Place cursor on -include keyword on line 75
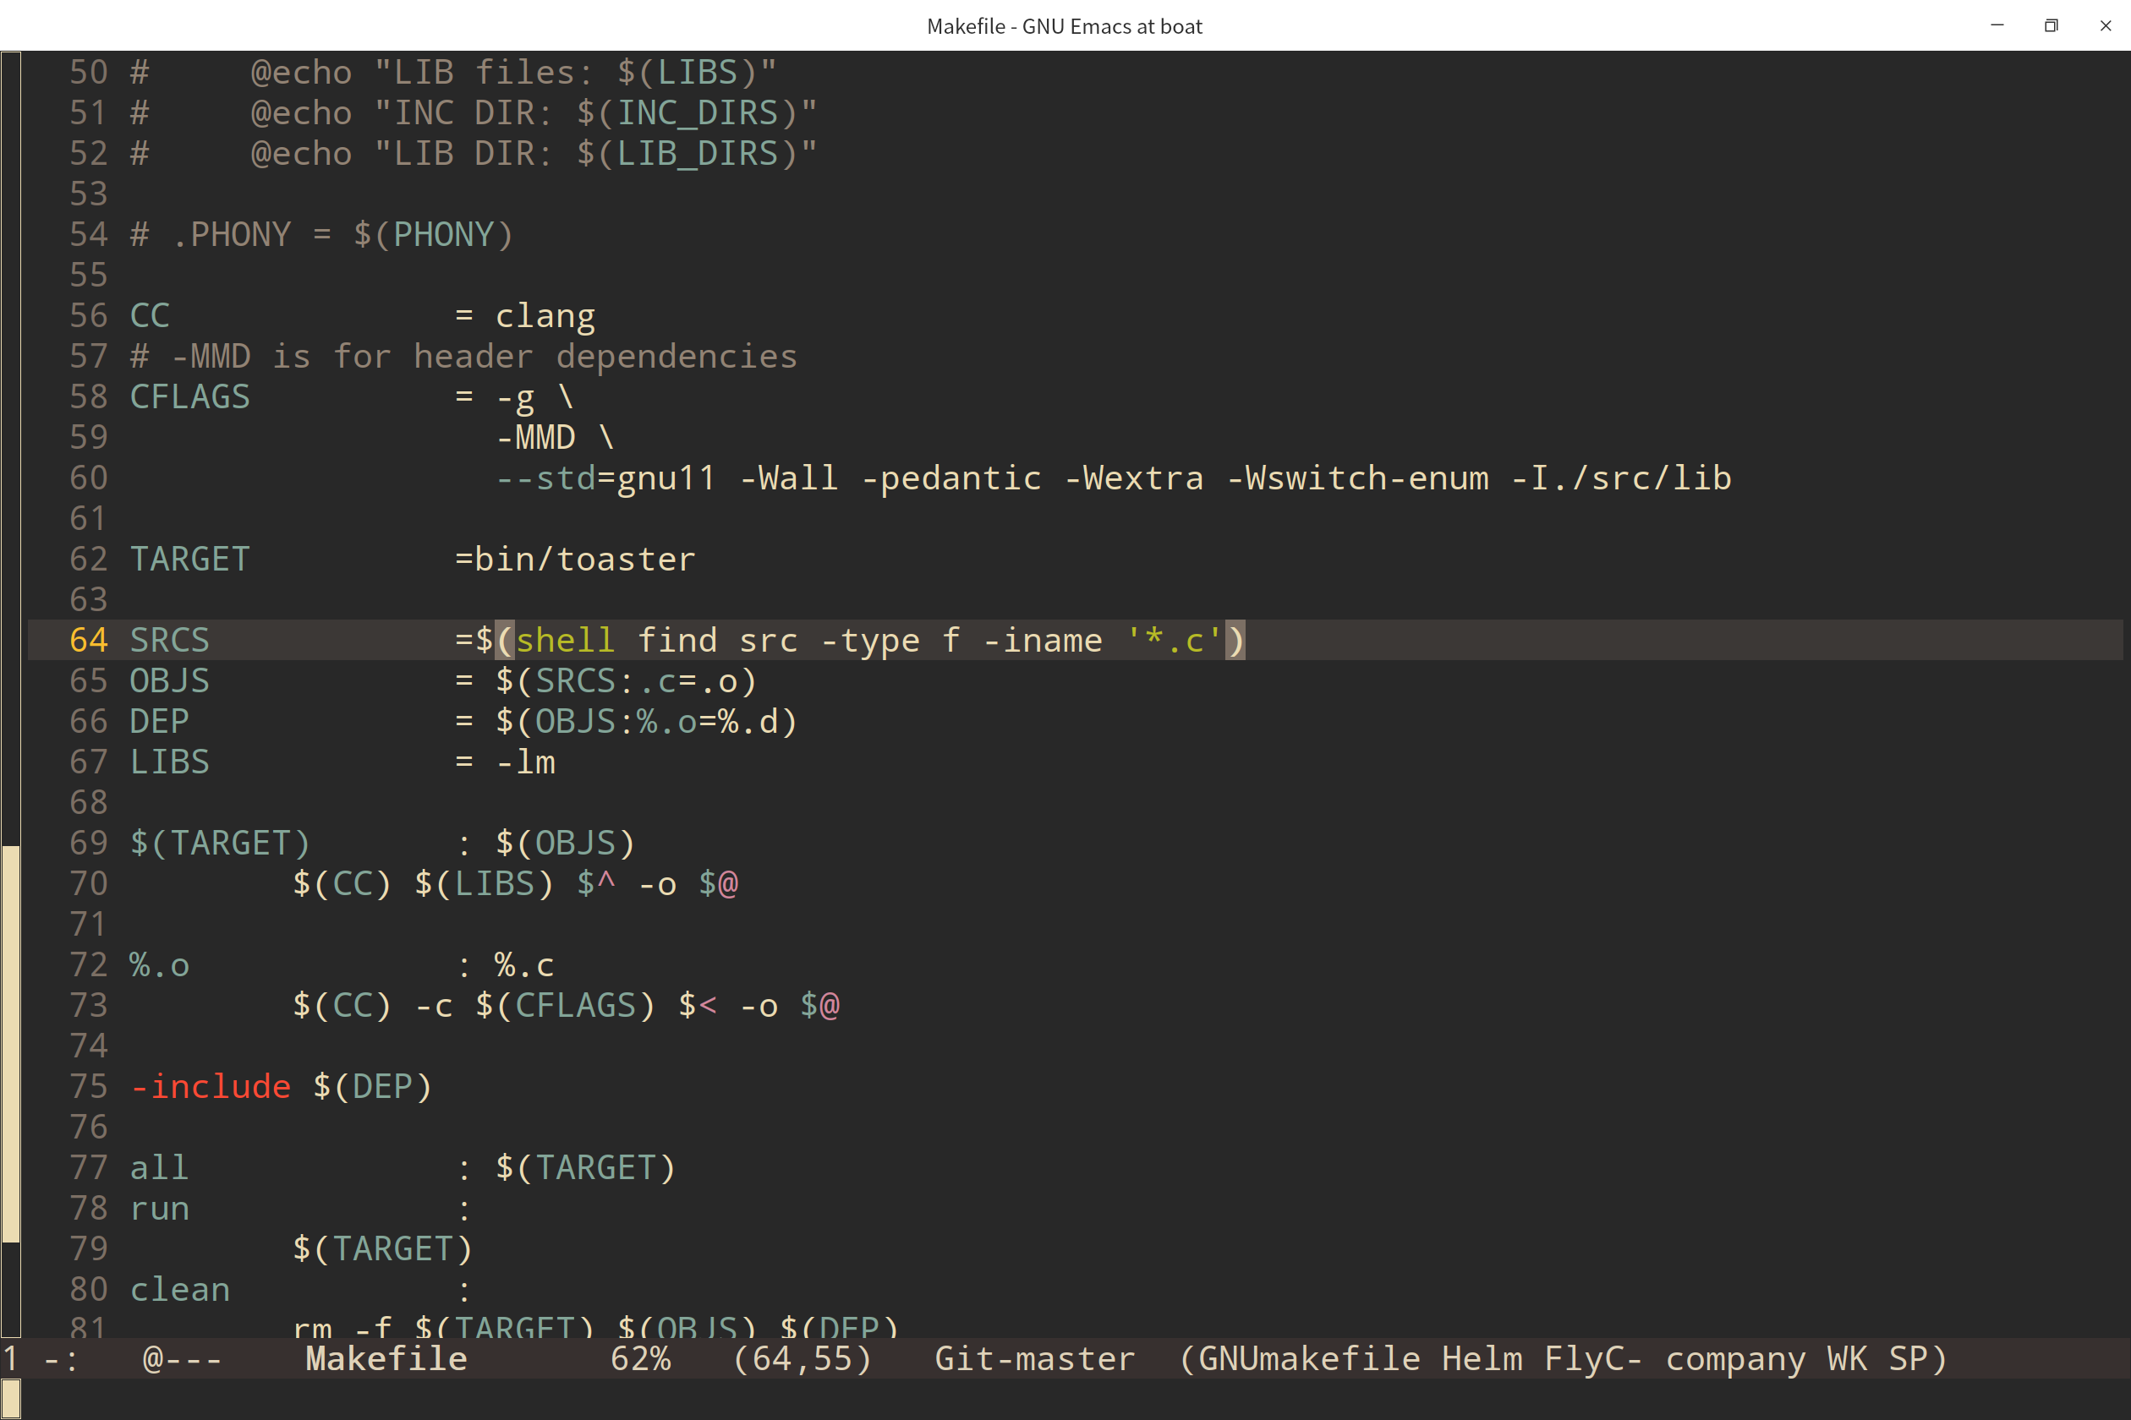This screenshot has width=2131, height=1420. click(211, 1086)
